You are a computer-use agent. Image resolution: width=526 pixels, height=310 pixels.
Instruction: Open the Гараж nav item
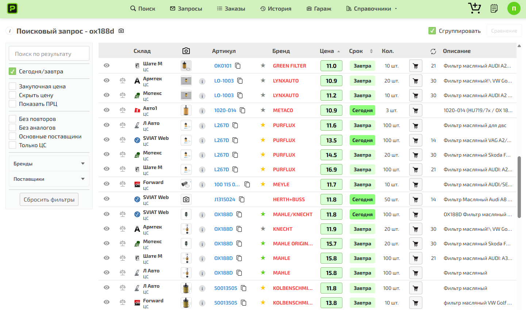pyautogui.click(x=319, y=8)
